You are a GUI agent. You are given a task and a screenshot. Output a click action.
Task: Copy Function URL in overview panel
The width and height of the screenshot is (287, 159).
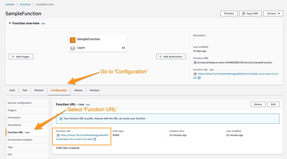coord(195,74)
